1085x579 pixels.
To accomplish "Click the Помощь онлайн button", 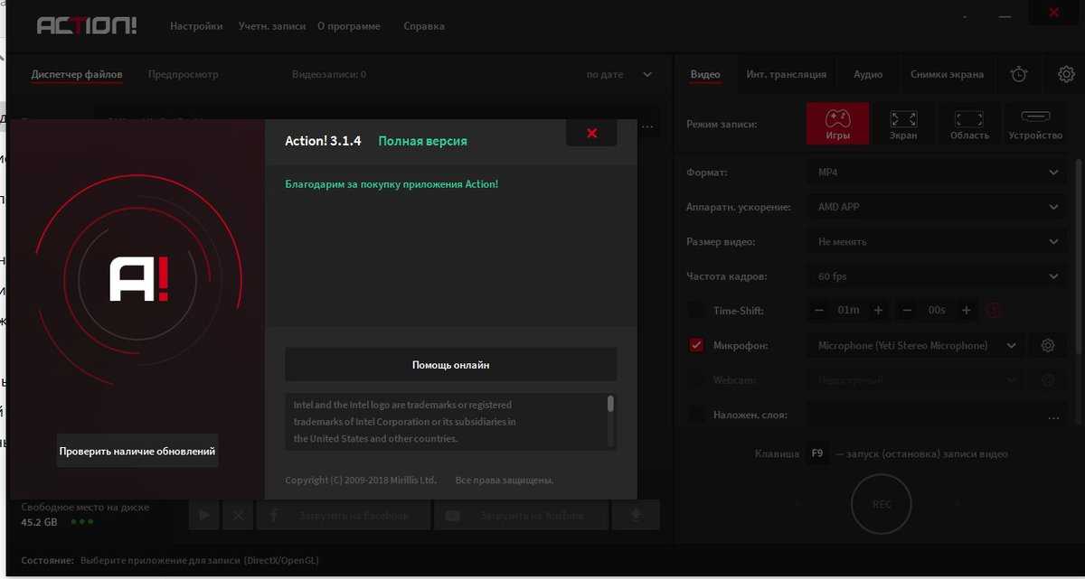I will click(x=451, y=365).
